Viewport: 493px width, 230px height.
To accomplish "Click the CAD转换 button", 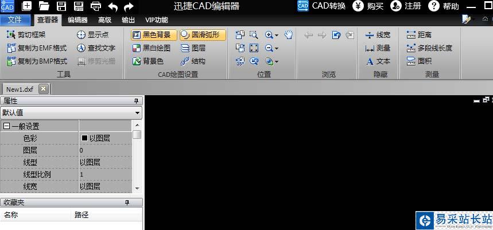I will [x=321, y=6].
